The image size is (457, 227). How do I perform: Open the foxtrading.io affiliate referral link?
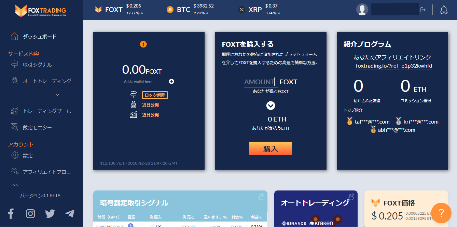click(x=394, y=66)
